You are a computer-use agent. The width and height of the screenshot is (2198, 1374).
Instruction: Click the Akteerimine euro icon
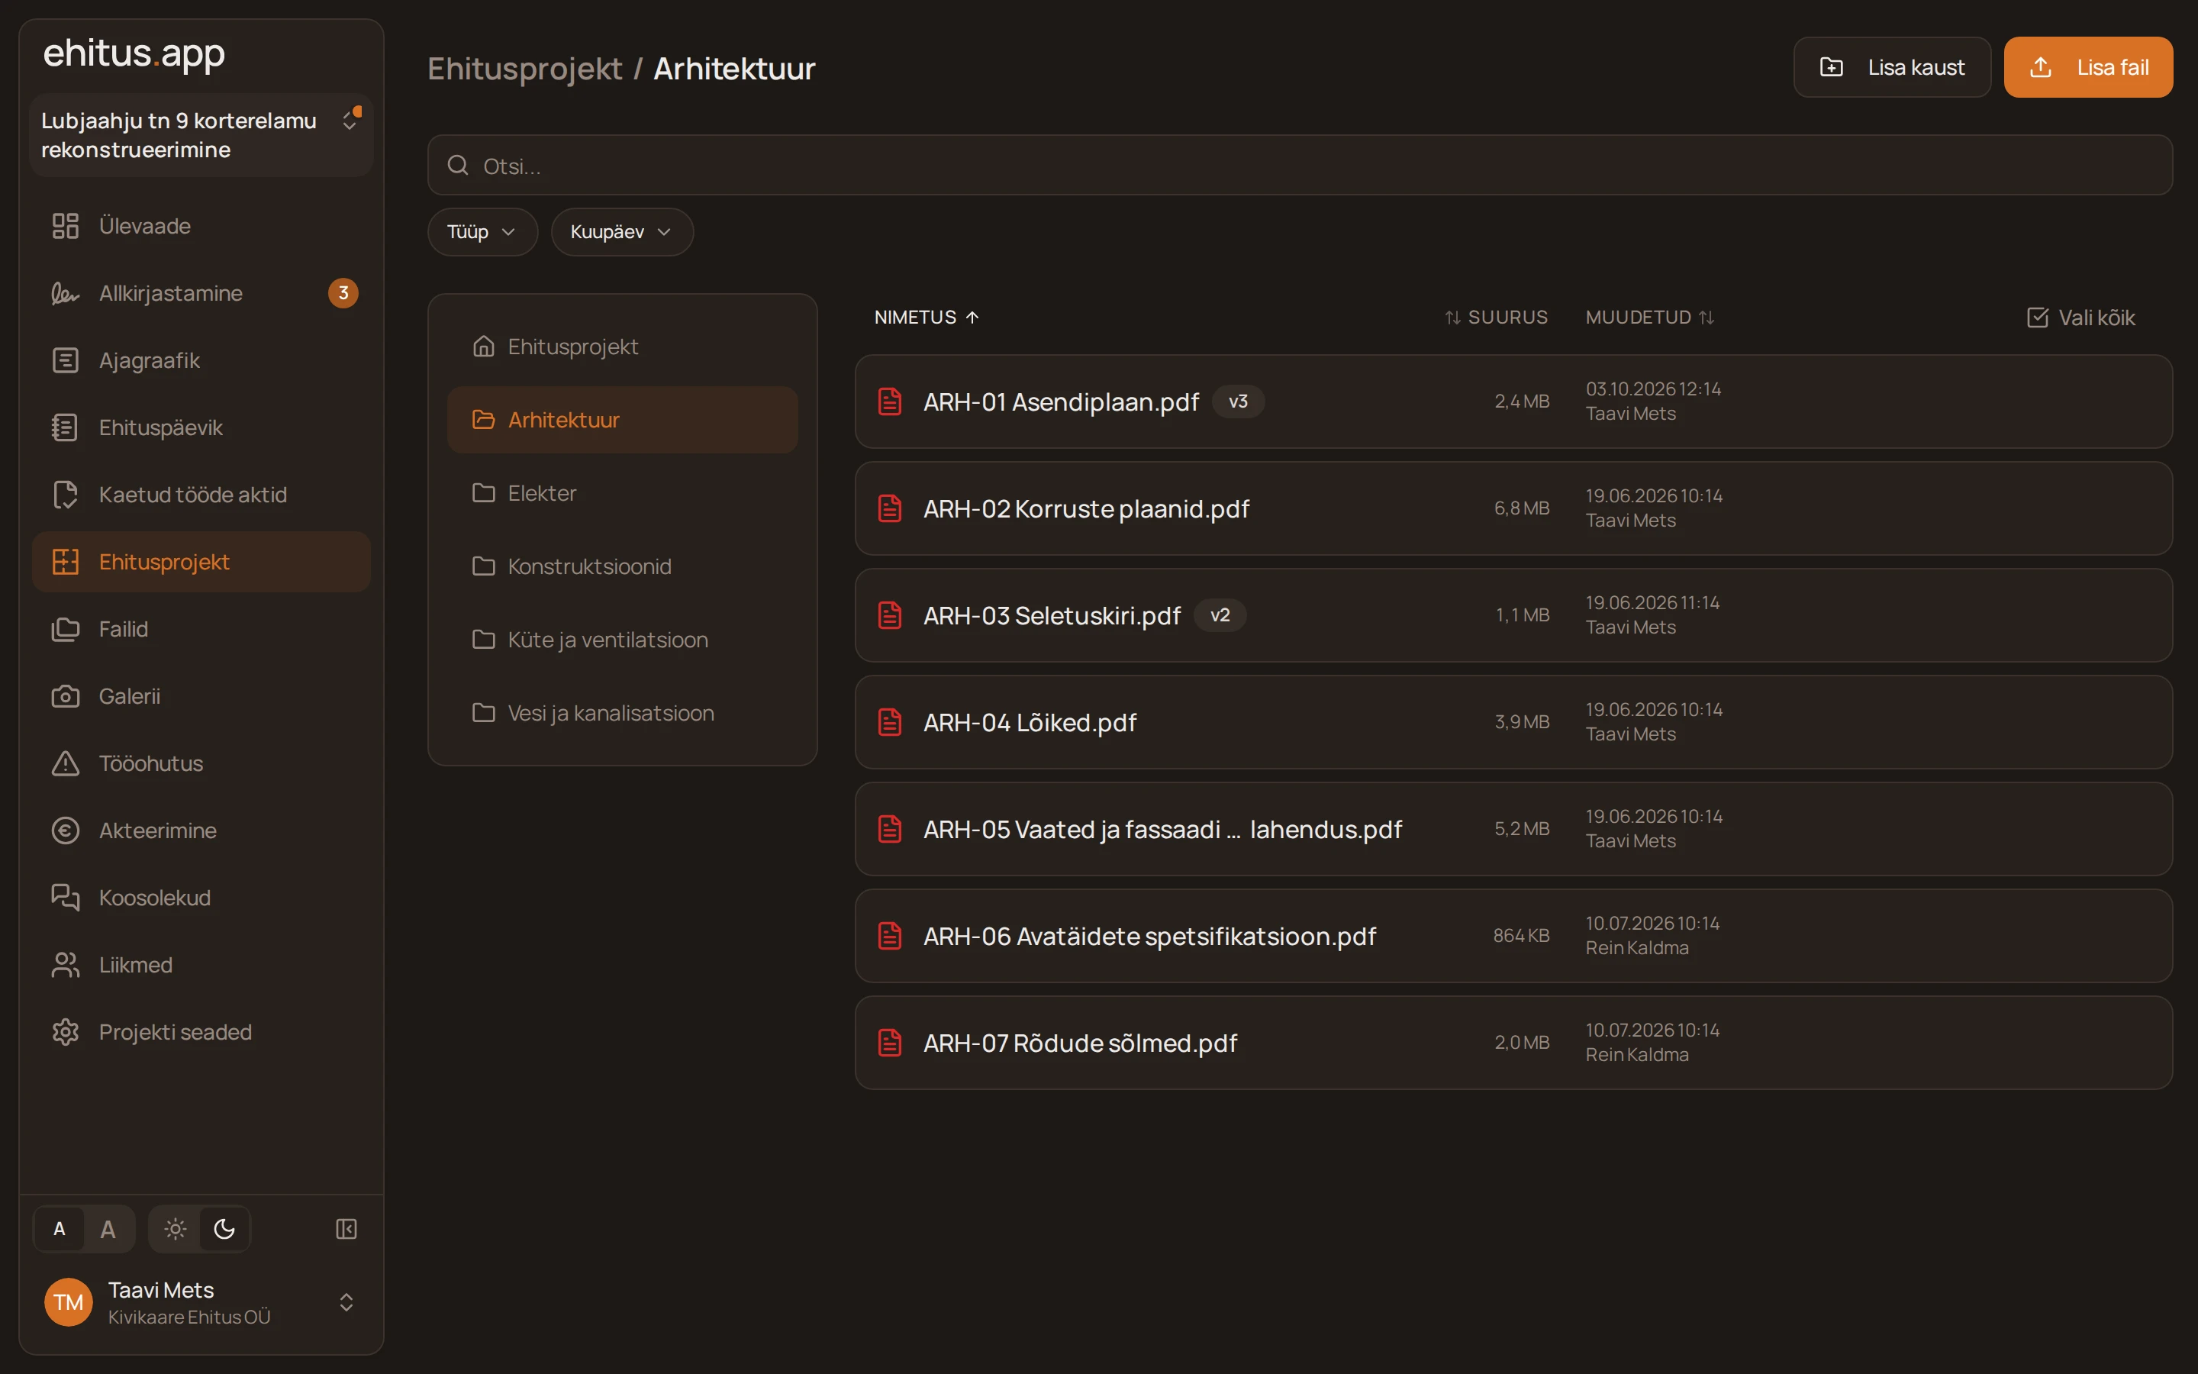coord(66,831)
